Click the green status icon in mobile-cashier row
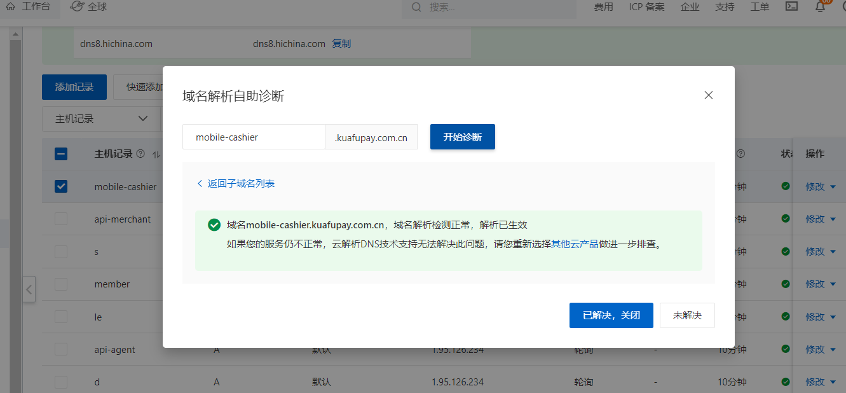Screen dimensions: 846x393 [x=786, y=186]
